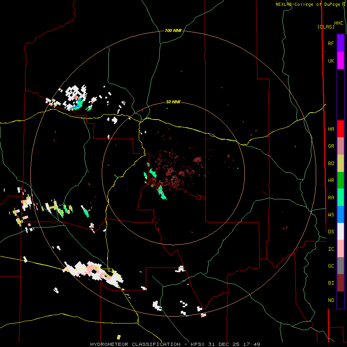The height and width of the screenshot is (347, 347).
Task: Click the magenta UK legend color swatch
Action: tap(340, 61)
